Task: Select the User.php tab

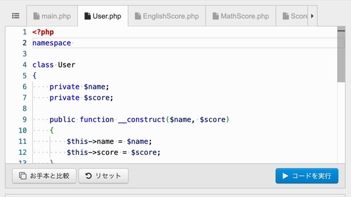Action: coord(103,16)
